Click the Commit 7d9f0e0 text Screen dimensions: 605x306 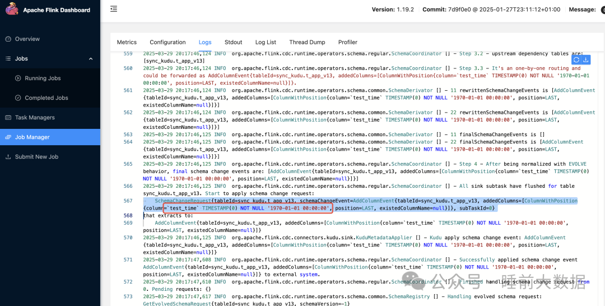pos(492,10)
